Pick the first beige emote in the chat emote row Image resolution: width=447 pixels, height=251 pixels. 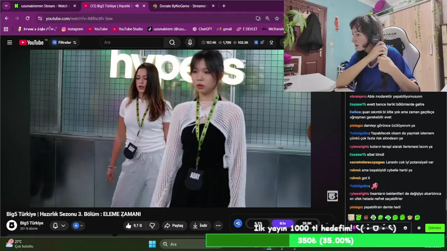(351, 218)
